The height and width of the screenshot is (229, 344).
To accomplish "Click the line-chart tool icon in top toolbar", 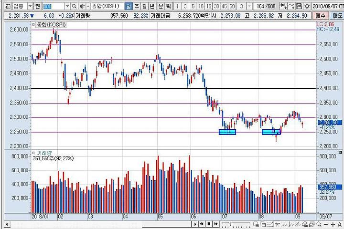I will point(291,6).
